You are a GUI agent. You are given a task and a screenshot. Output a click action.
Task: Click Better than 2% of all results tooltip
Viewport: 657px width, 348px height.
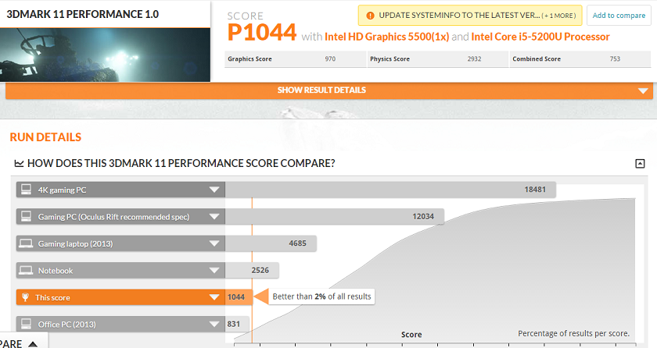[321, 297]
